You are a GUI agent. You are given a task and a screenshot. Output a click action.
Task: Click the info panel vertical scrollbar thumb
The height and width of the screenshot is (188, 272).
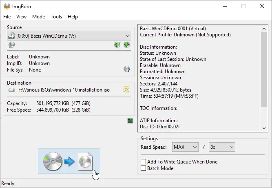point(264,69)
